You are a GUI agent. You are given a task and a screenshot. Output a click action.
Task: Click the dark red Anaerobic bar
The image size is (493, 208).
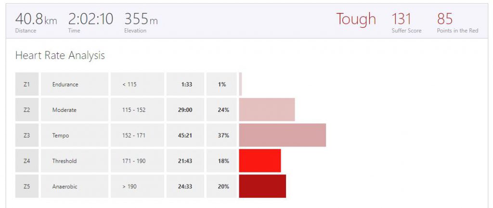click(262, 186)
